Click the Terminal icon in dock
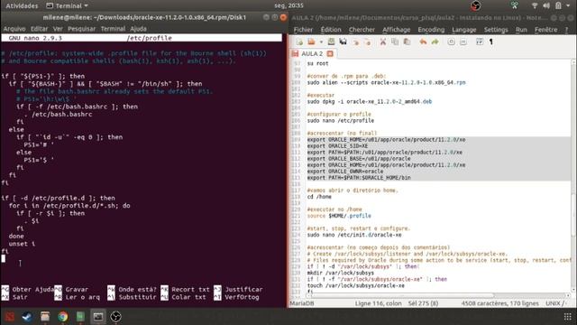The width and height of the screenshot is (577, 325). (x=98, y=317)
